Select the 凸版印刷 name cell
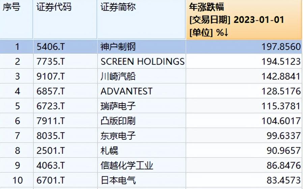The width and height of the screenshot is (303, 189). [x=118, y=121]
